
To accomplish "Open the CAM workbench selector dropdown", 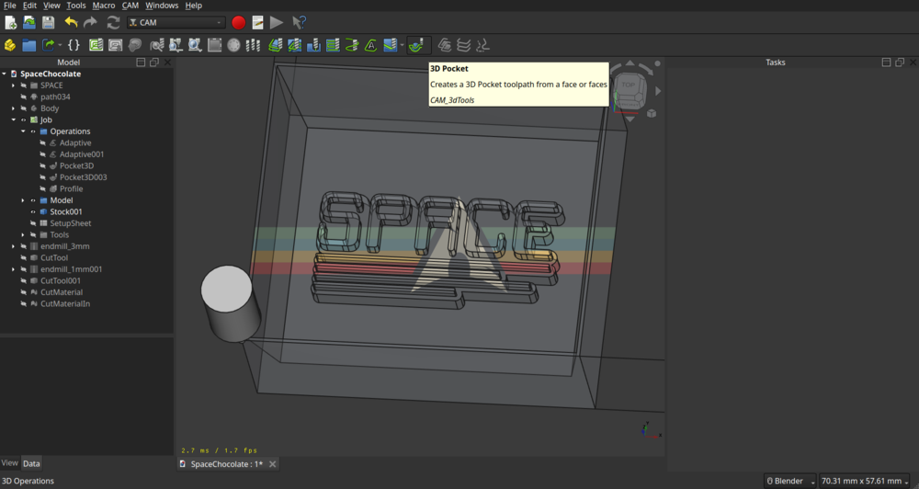I will click(176, 22).
